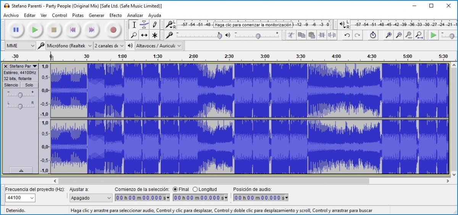The height and width of the screenshot is (215, 458).
Task: Open the Ver menu
Action: tap(44, 15)
